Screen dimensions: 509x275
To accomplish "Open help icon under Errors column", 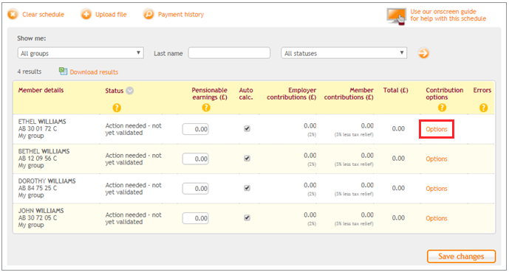I will [483, 108].
